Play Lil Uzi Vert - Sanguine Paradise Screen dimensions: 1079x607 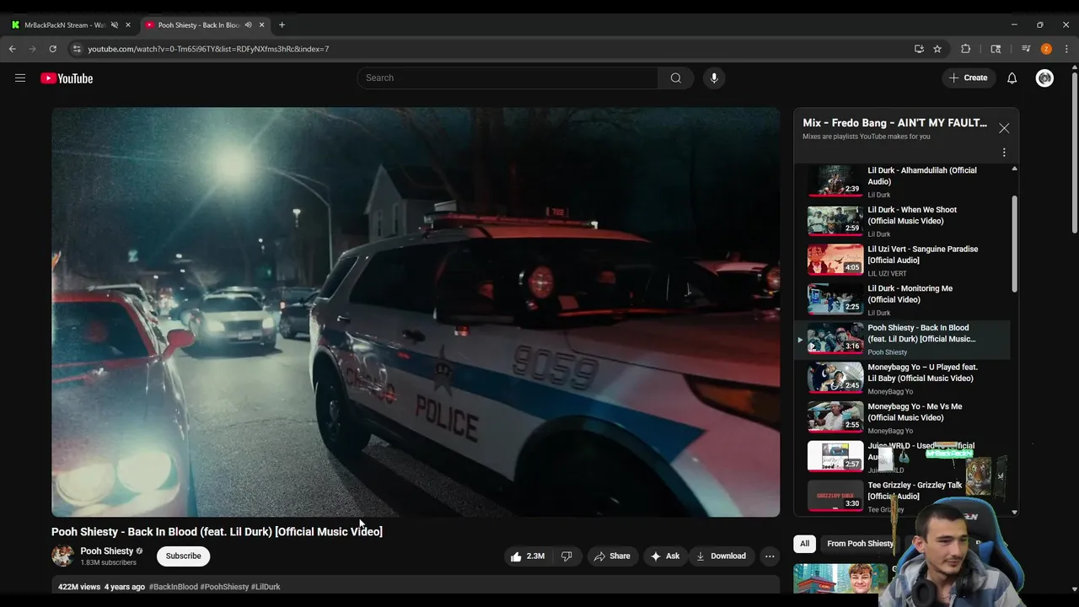pos(902,261)
